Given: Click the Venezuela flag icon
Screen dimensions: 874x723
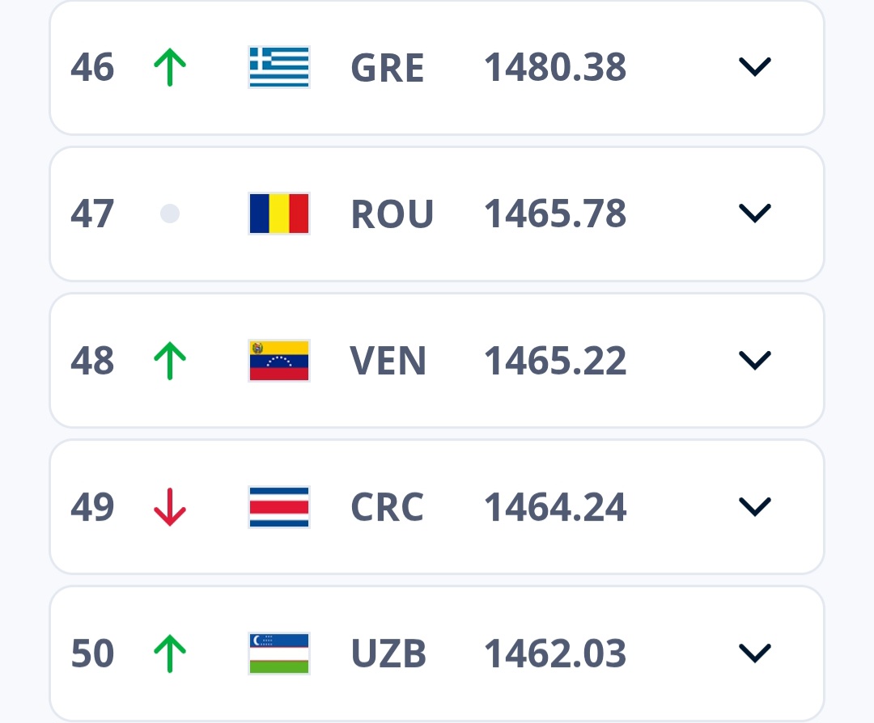Looking at the screenshot, I should [279, 361].
